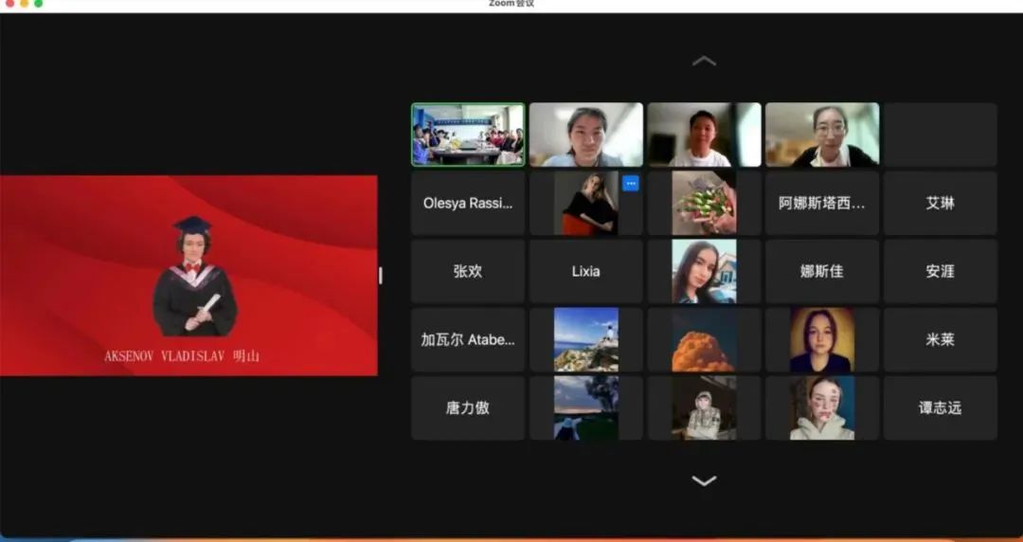Select the 艾琳 participant tile
The height and width of the screenshot is (542, 1023).
(x=940, y=203)
